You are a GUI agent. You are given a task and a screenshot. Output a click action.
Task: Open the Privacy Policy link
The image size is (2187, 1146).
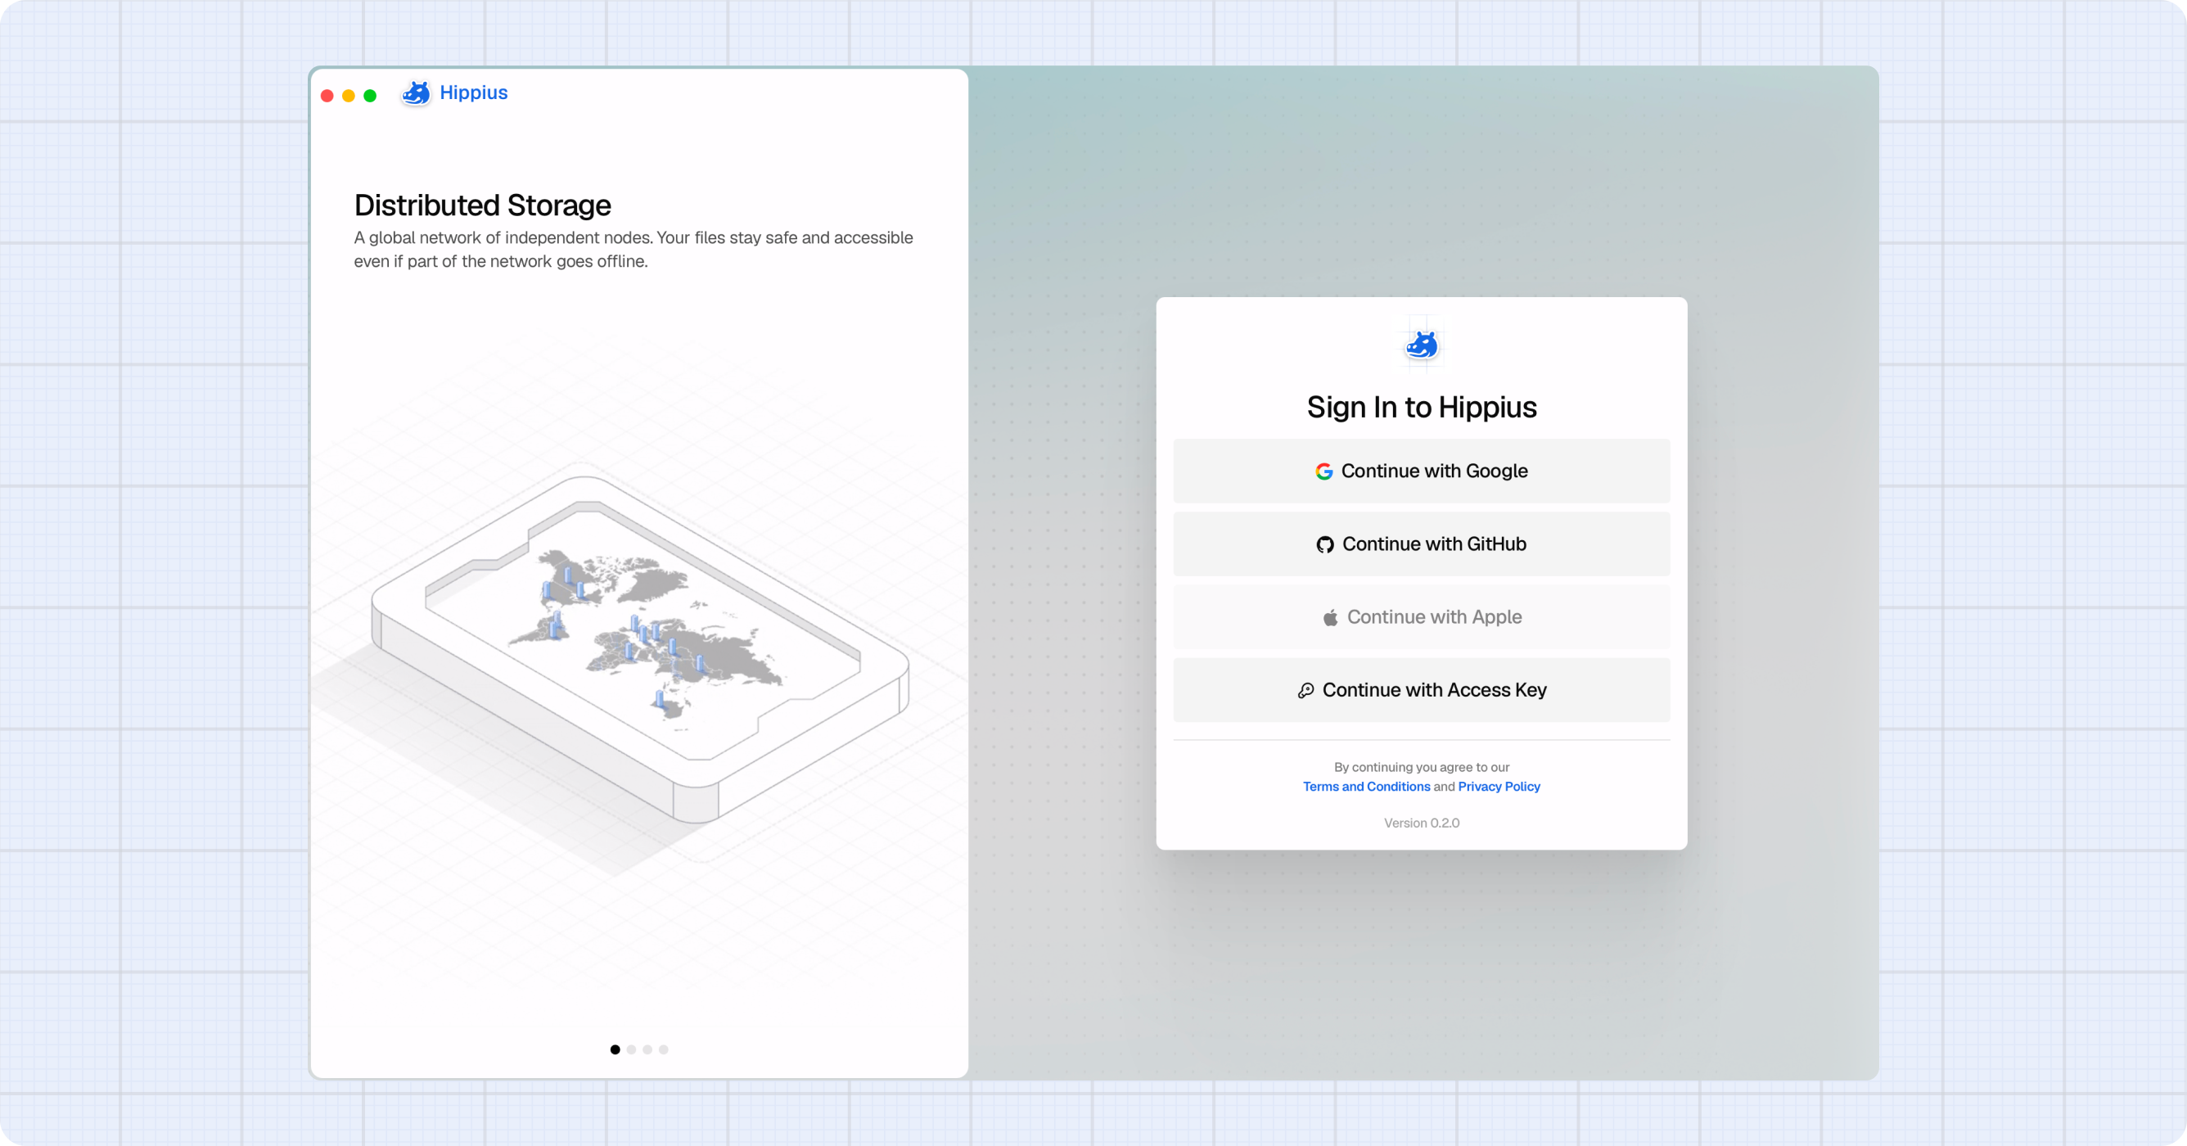click(1499, 787)
